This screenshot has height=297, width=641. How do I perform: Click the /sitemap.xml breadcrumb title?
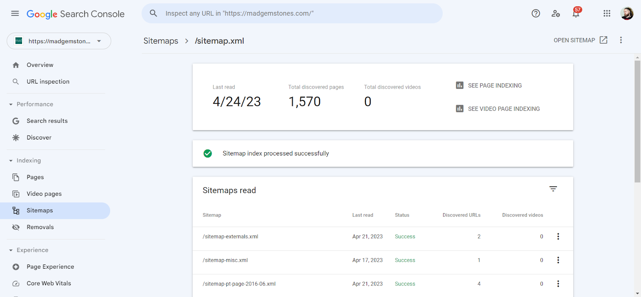220,41
